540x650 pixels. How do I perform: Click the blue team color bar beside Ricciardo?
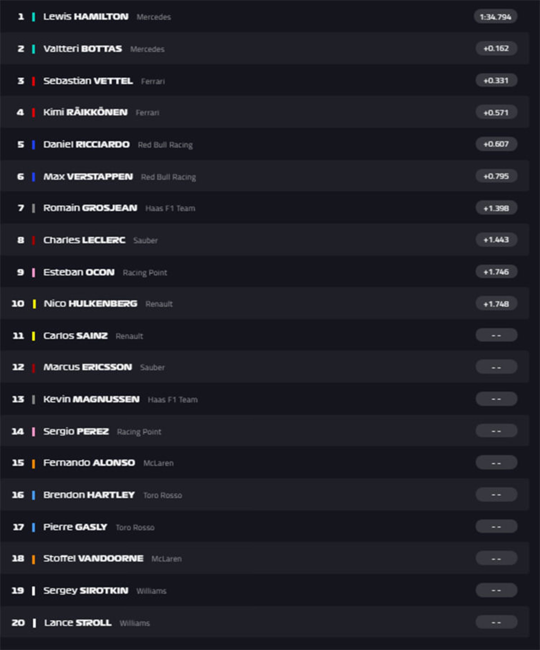[33, 145]
